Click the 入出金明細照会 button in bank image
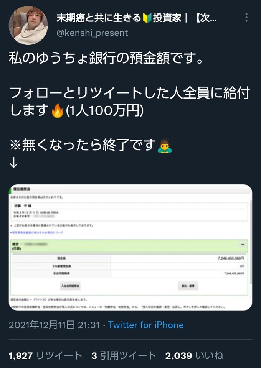This screenshot has width=261, height=368. 70,286
